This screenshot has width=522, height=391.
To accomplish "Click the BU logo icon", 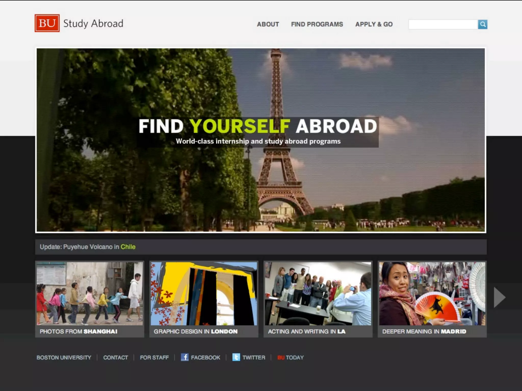I will tap(47, 23).
